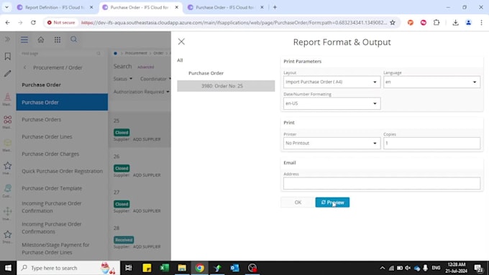Screen dimensions: 489x275
Task: Click the volume icon in system tray
Action: (x=408, y=268)
